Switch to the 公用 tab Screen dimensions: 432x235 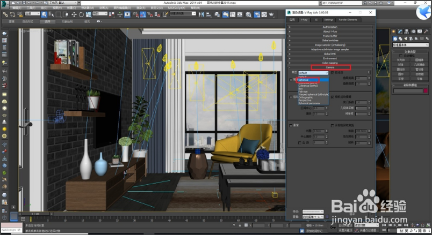pos(292,20)
